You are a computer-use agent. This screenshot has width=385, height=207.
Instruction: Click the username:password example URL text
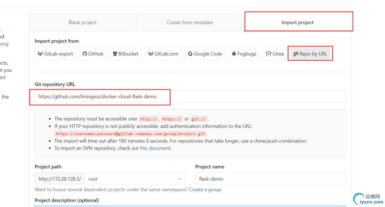pyautogui.click(x=130, y=134)
